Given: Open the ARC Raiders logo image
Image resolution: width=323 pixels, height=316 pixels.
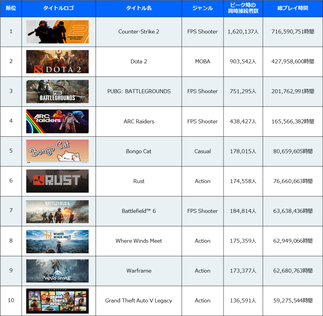Looking at the screenshot, I should point(57,121).
